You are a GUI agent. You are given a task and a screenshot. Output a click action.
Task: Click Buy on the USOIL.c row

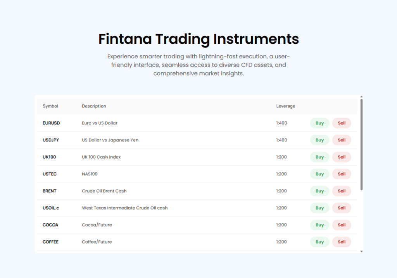[319, 208]
